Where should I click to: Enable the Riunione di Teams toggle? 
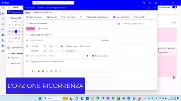[x=88, y=56]
